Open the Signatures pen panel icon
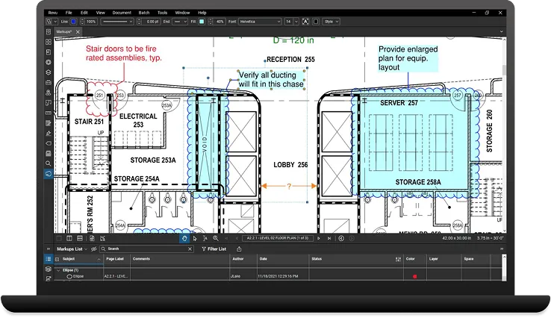551x318 pixels. (x=49, y=133)
